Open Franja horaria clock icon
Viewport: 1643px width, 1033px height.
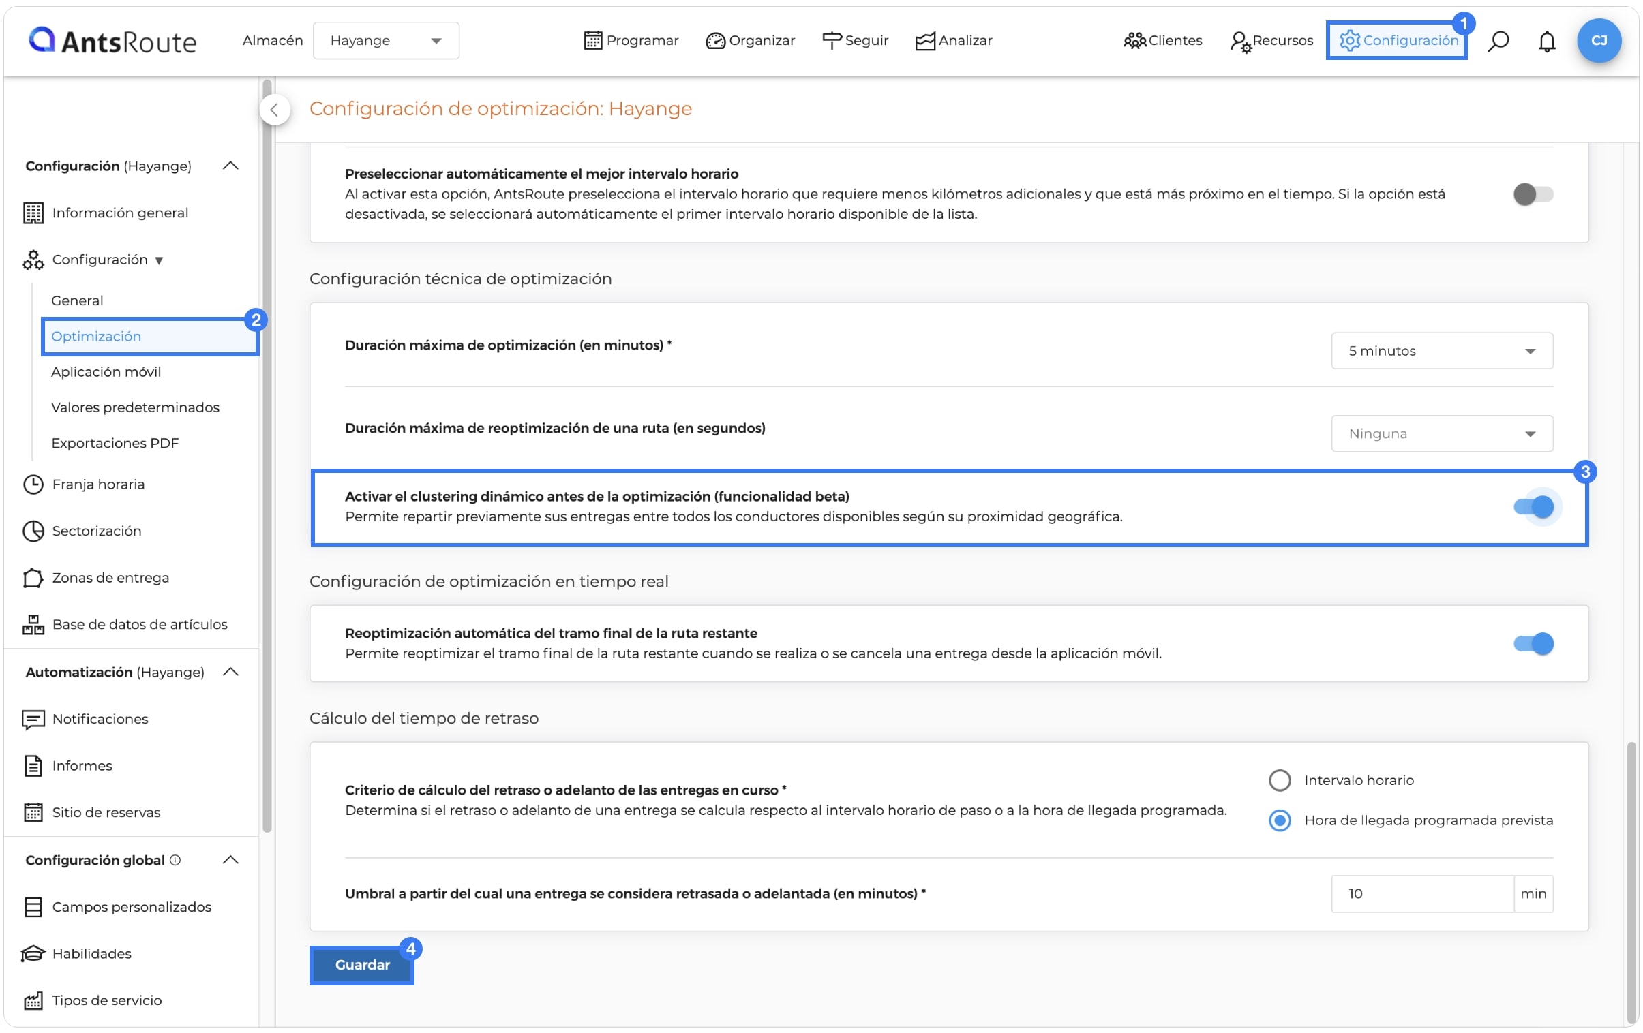[33, 484]
